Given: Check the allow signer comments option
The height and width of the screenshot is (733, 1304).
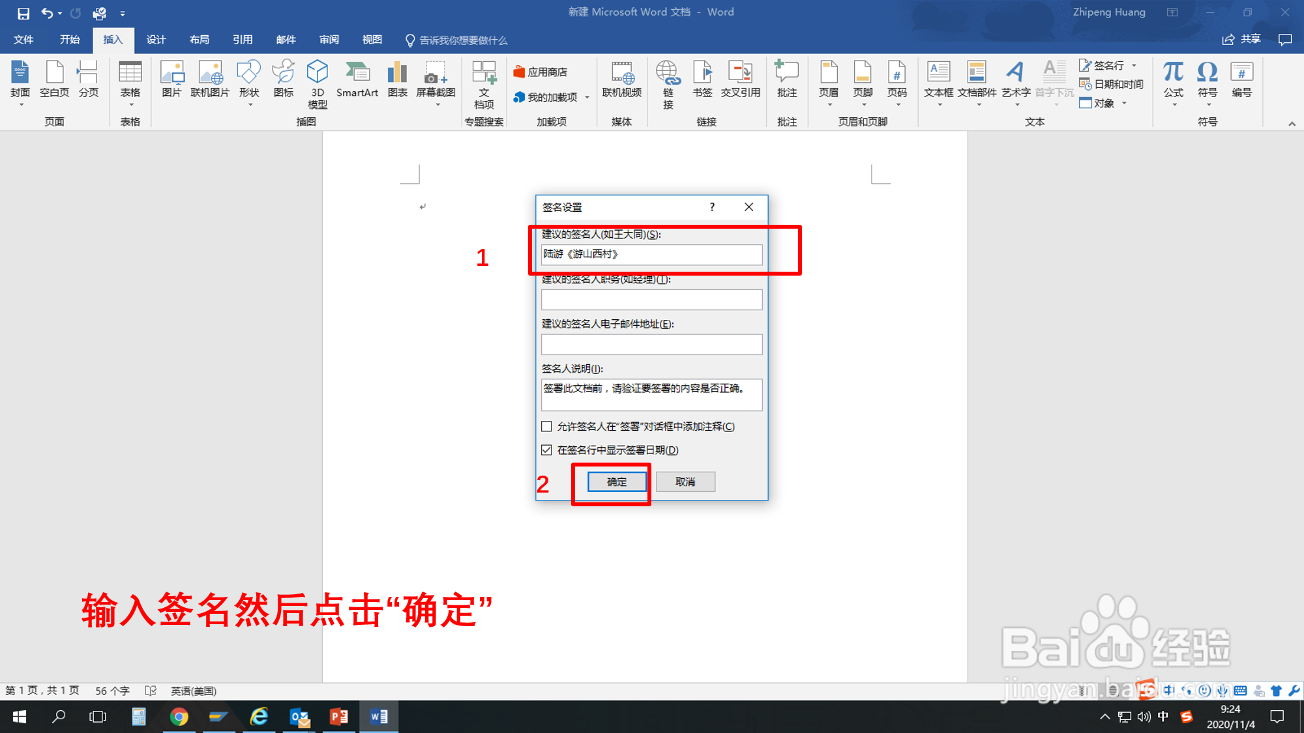Looking at the screenshot, I should pyautogui.click(x=546, y=426).
